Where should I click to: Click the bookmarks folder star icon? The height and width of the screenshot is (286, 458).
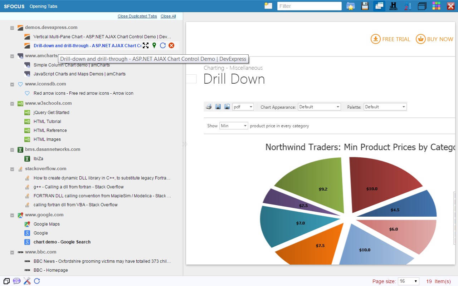click(x=350, y=6)
